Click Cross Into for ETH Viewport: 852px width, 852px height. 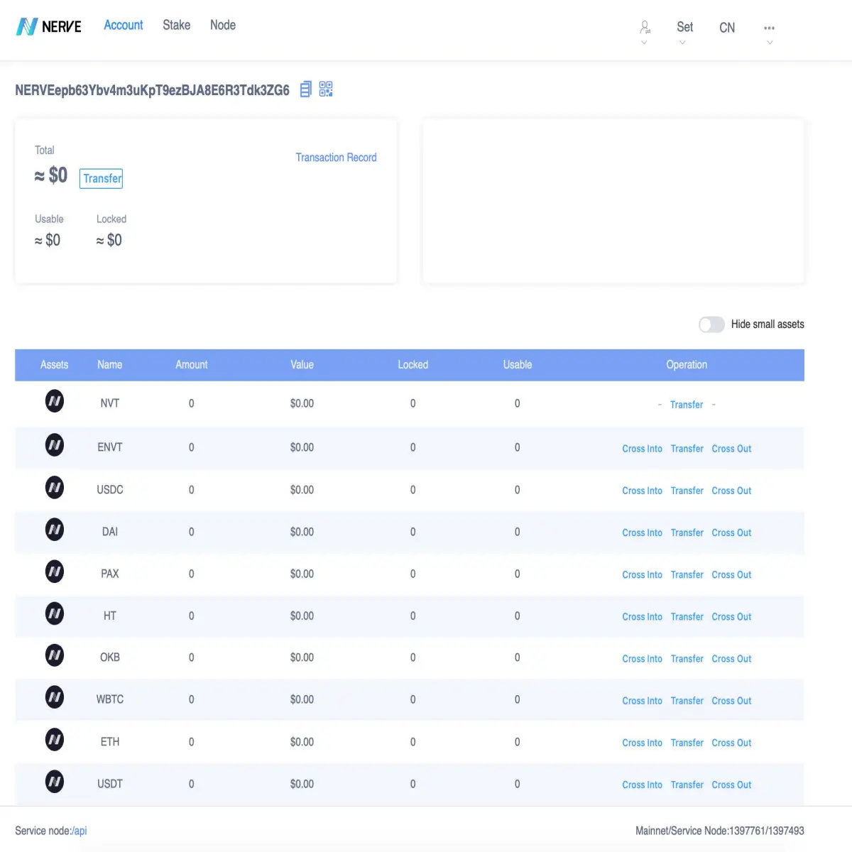pyautogui.click(x=642, y=743)
